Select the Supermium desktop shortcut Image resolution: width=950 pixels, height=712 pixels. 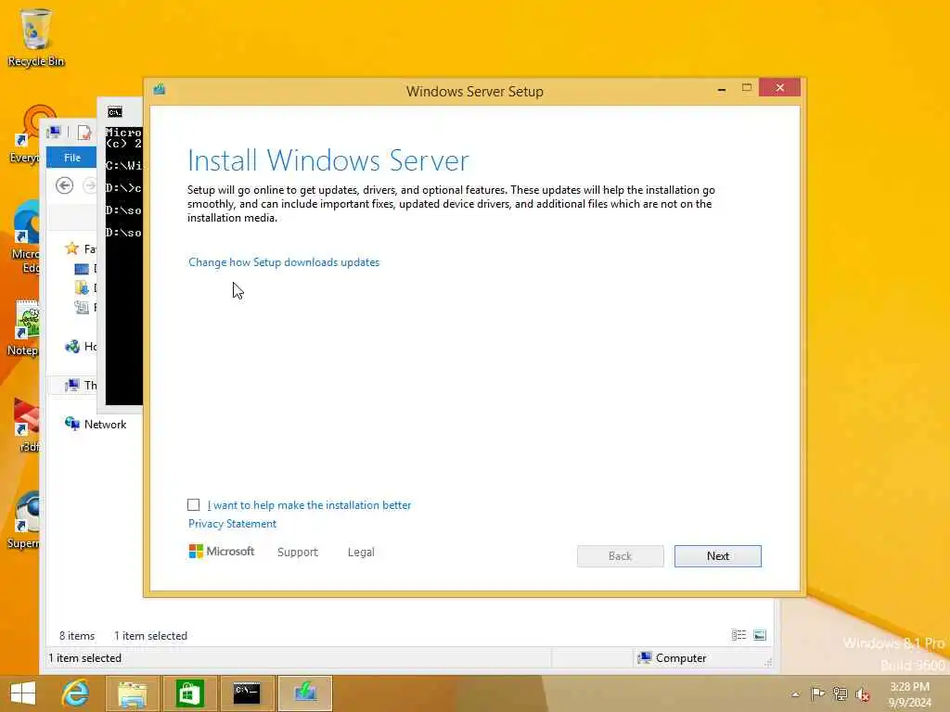[24, 521]
